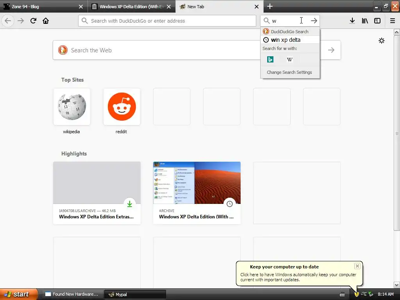Open the wikipedia top site tile

(72, 107)
